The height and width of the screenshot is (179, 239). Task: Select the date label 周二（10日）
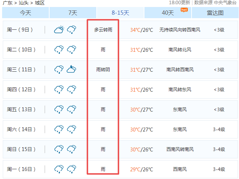[x=21, y=50]
